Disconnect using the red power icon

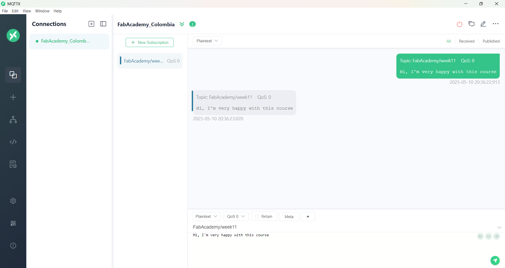(x=459, y=24)
